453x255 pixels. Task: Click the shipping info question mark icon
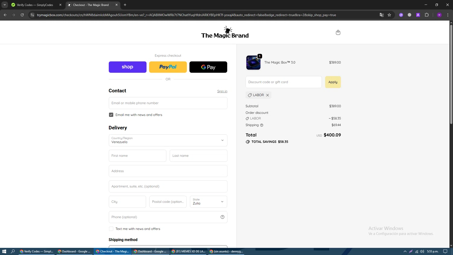click(x=262, y=125)
